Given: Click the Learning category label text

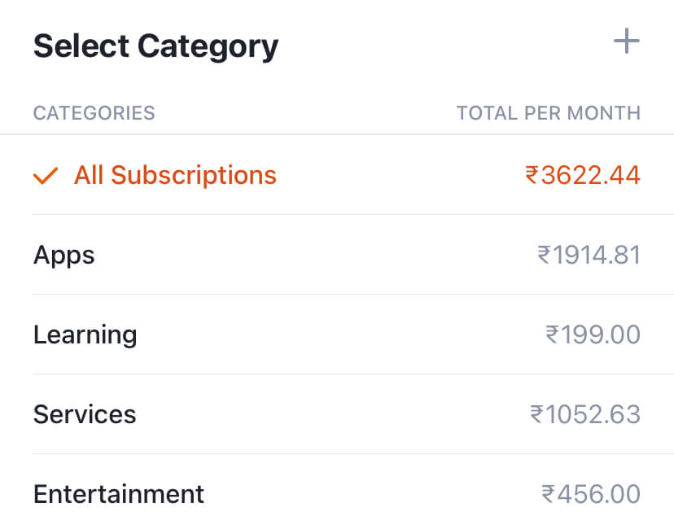Looking at the screenshot, I should (85, 334).
